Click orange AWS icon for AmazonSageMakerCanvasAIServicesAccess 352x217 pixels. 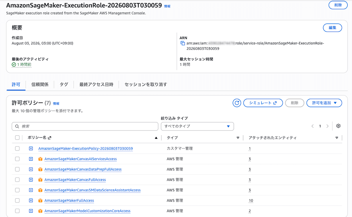click(x=40, y=159)
